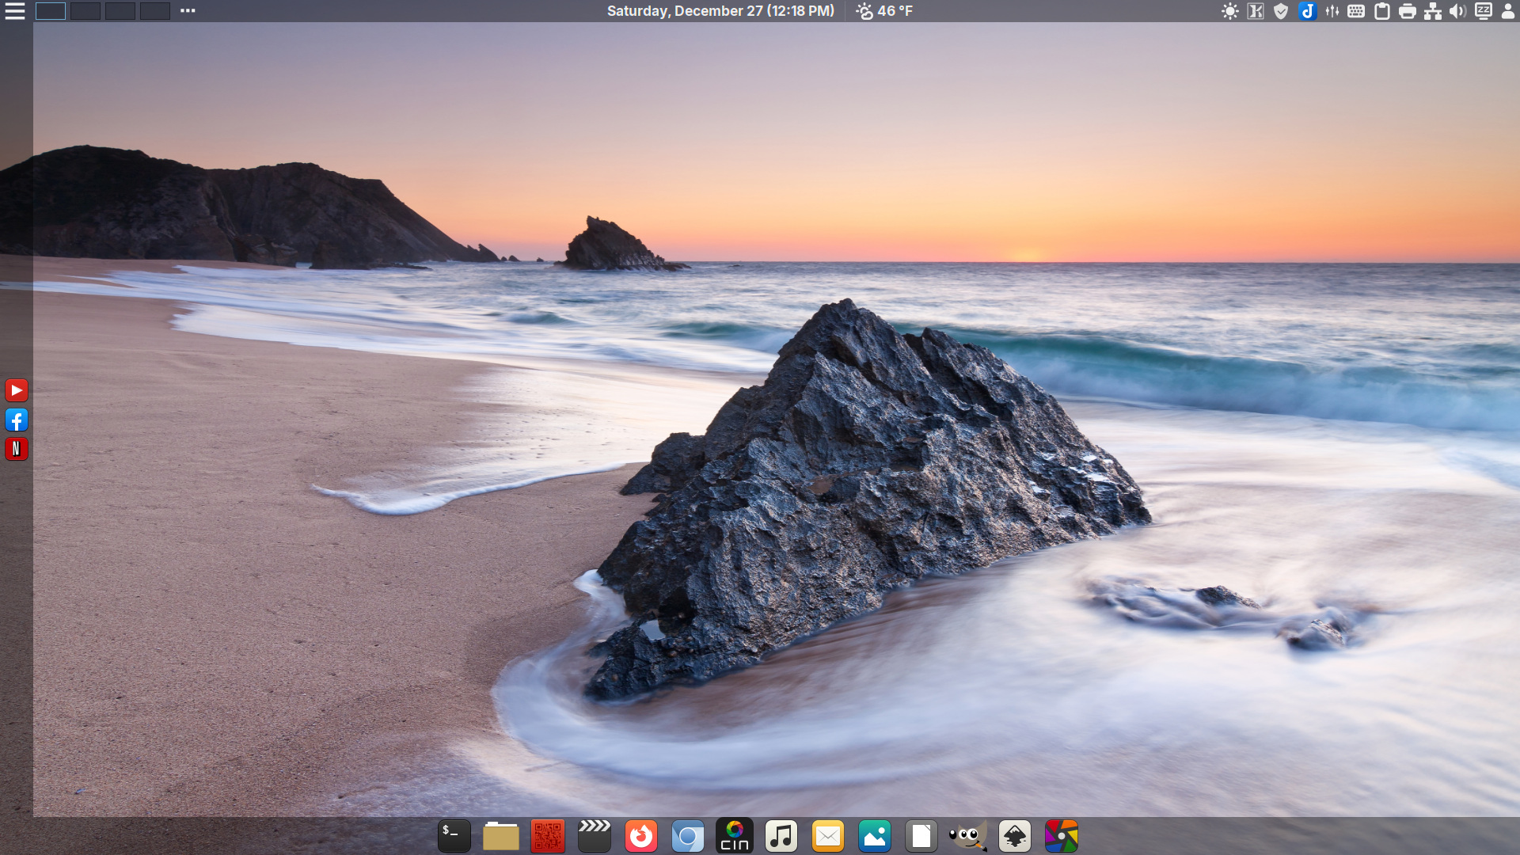This screenshot has height=855, width=1520.
Task: Expand the panel overflow ellipsis button
Action: pos(187,11)
